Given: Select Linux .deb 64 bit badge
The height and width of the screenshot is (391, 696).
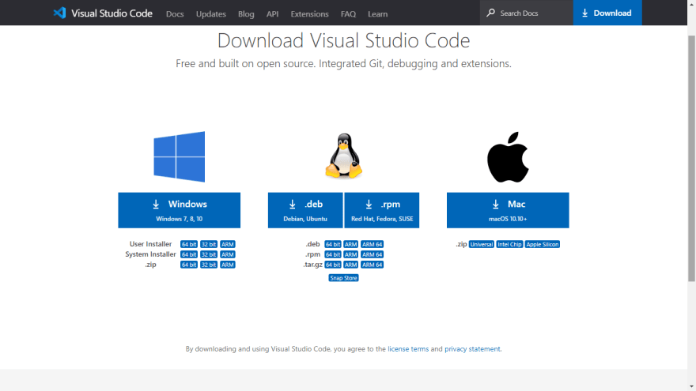Looking at the screenshot, I should tap(333, 244).
